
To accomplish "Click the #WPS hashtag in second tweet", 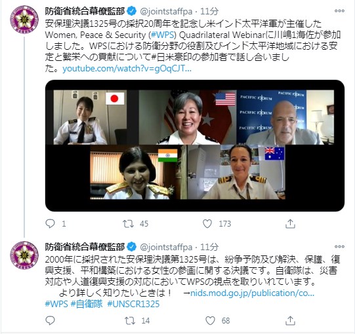I will click(56, 304).
